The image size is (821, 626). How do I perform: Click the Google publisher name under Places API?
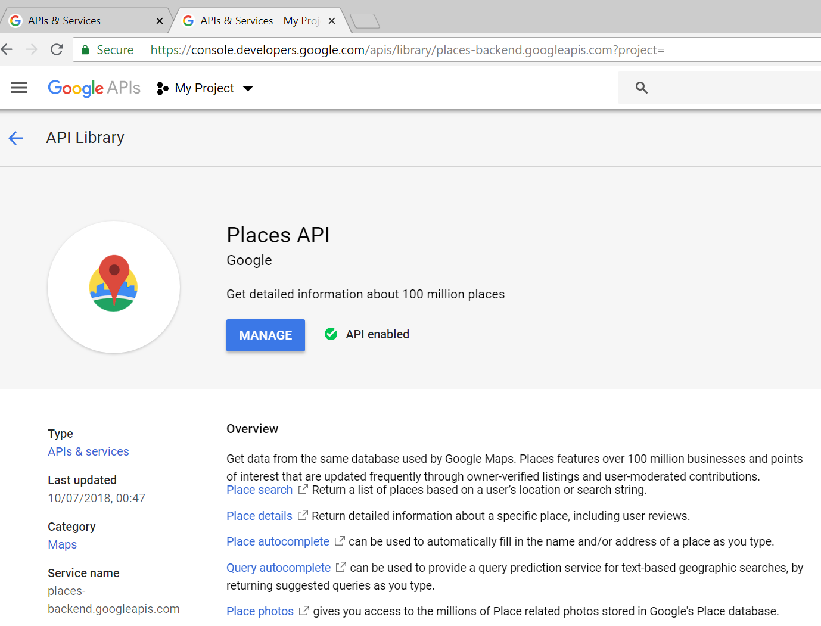[x=249, y=260]
